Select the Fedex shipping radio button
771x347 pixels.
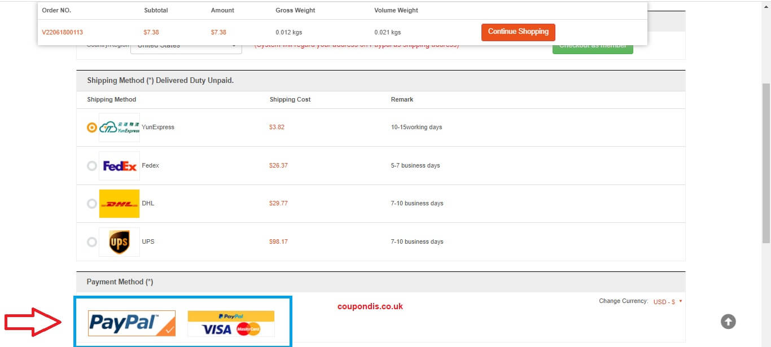pos(91,166)
